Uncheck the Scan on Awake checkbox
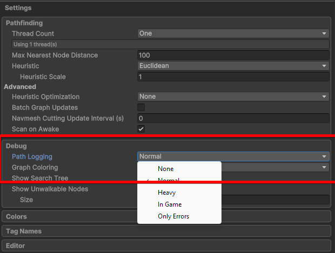Screen dimensions: 335x253 coord(141,129)
